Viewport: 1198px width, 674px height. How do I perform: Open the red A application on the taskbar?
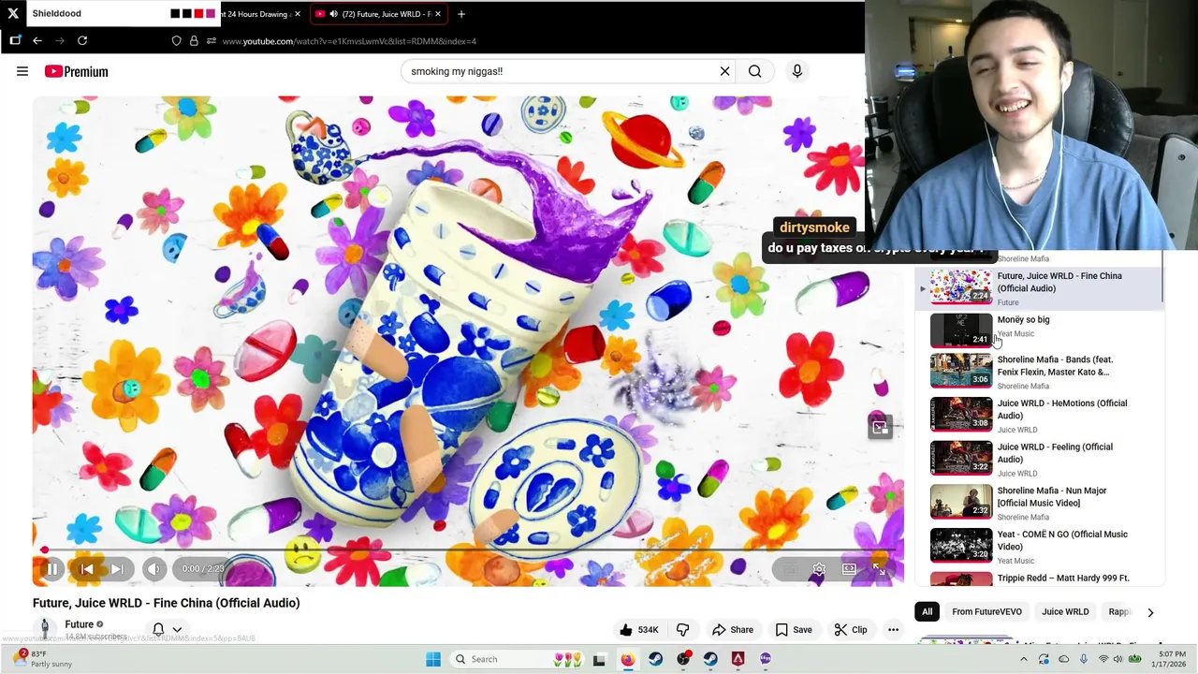click(x=738, y=659)
